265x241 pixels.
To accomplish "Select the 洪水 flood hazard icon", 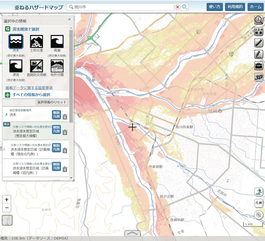I will [16, 42].
